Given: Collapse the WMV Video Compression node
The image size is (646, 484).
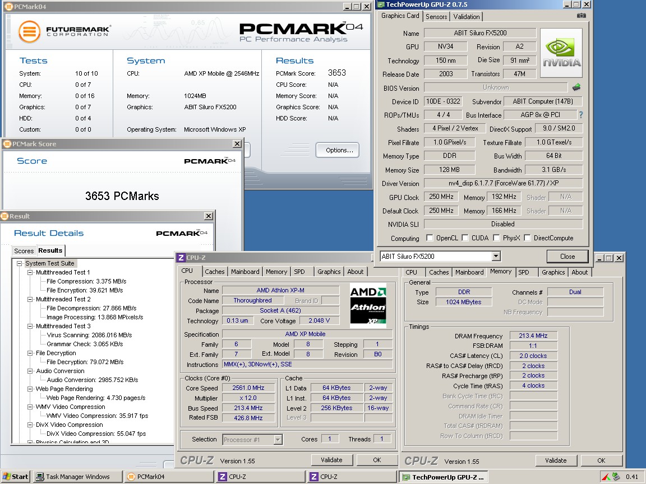Looking at the screenshot, I should pyautogui.click(x=30, y=407).
